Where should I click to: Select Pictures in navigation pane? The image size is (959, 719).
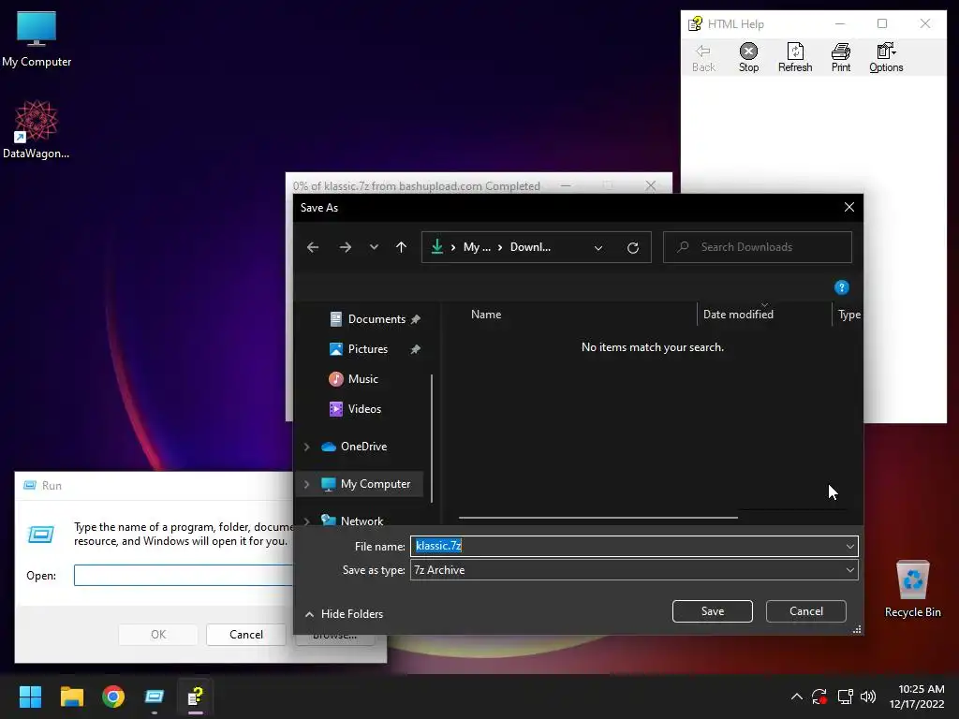coord(367,349)
